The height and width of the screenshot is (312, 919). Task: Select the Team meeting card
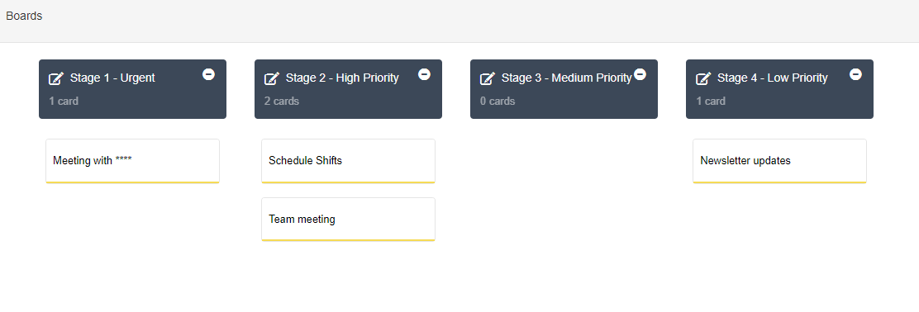click(348, 220)
